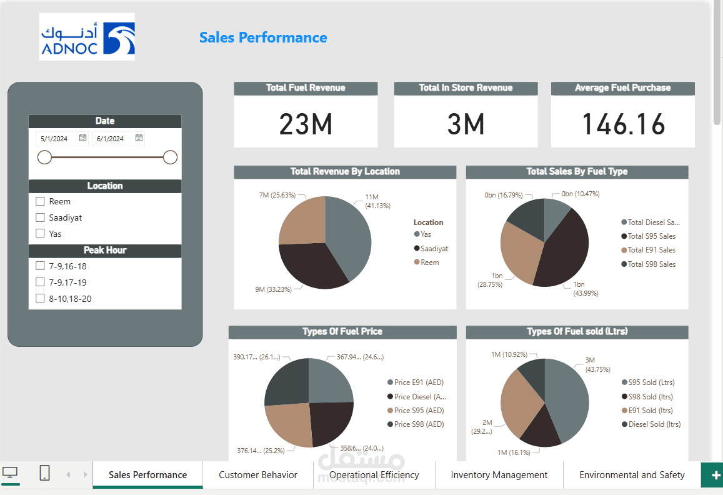Switch to Operational Efficiency tab
This screenshot has width=723, height=495.
click(x=374, y=475)
